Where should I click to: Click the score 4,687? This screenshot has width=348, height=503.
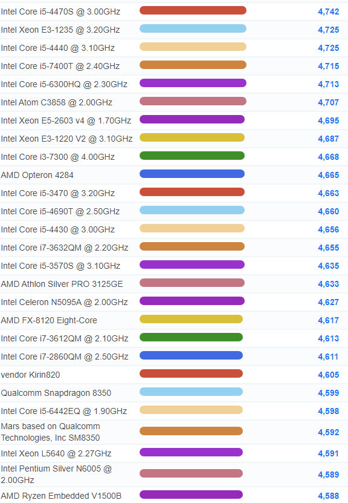(329, 139)
